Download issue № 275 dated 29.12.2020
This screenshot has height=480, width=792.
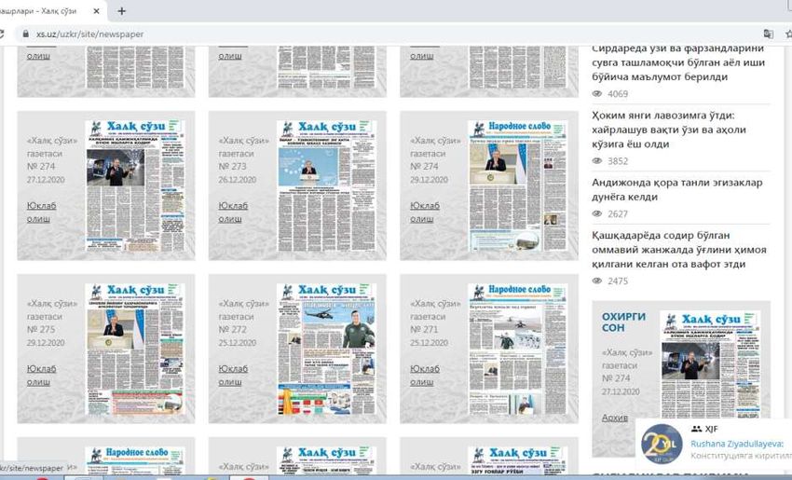[41, 376]
